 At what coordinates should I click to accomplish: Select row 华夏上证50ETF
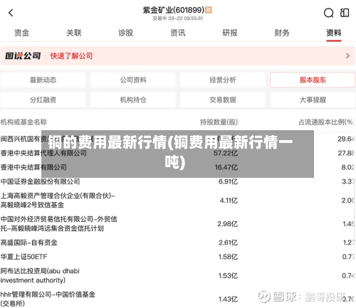click(x=178, y=257)
